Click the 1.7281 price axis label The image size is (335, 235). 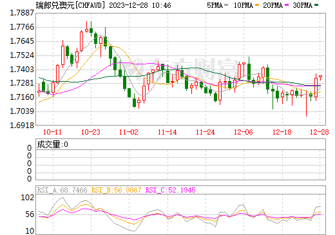coord(22,83)
